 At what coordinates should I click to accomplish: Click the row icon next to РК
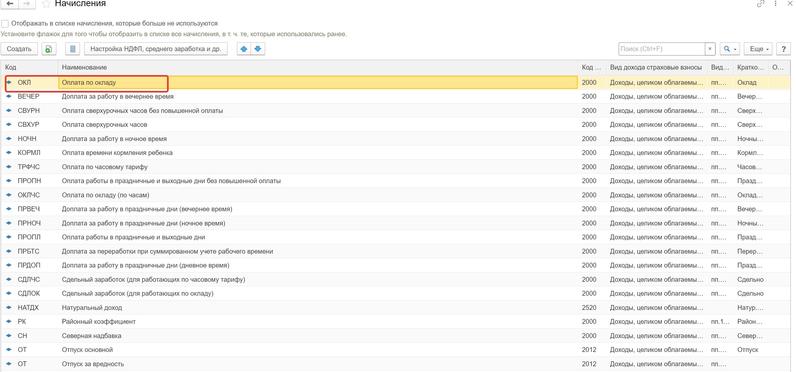(x=9, y=322)
